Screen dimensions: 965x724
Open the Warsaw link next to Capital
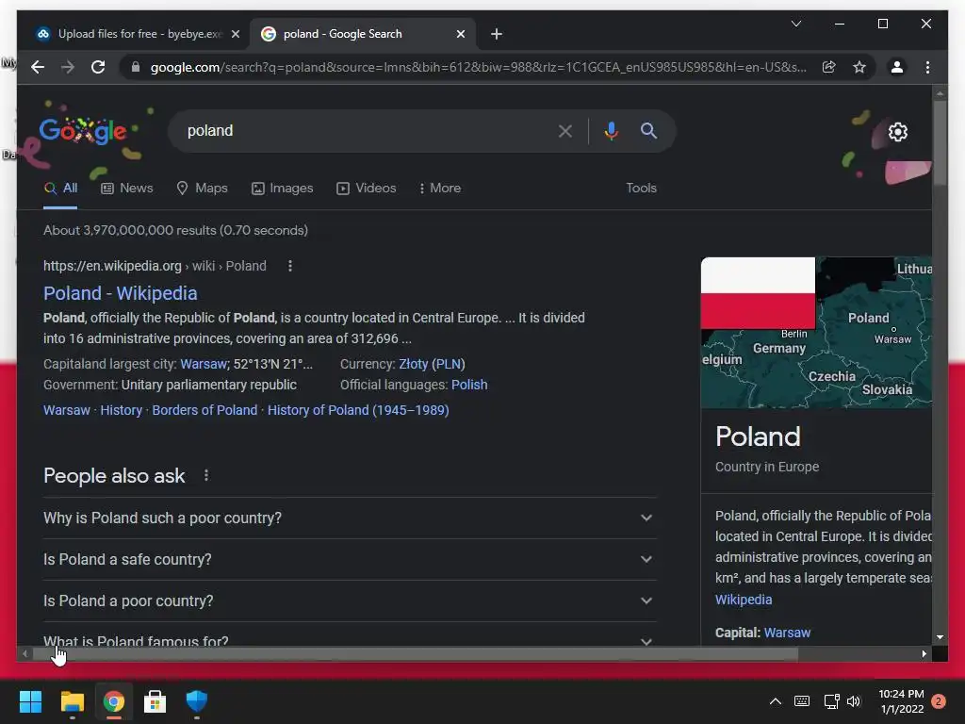click(787, 633)
